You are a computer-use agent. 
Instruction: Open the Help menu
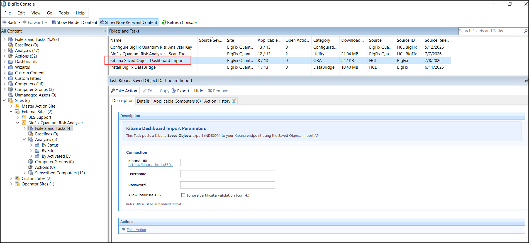point(80,13)
